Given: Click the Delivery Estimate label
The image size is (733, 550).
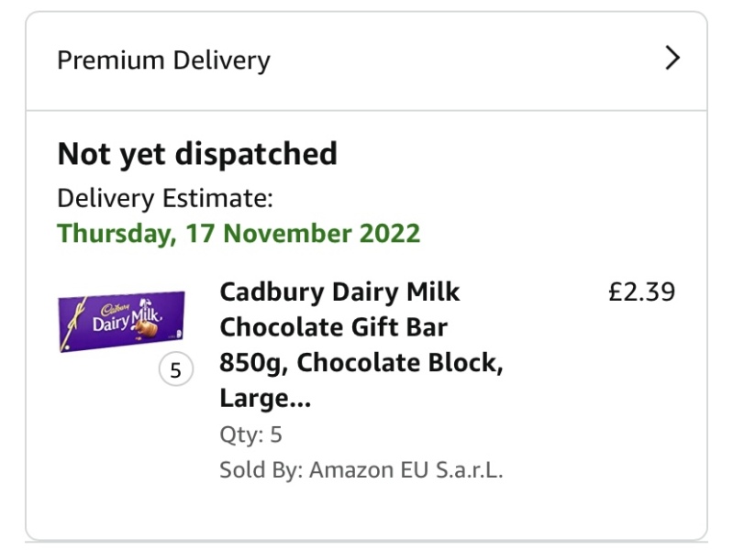Looking at the screenshot, I should coord(165,198).
